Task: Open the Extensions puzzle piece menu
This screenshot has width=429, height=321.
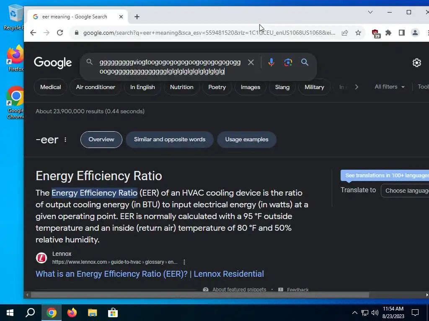Action: coord(388,33)
